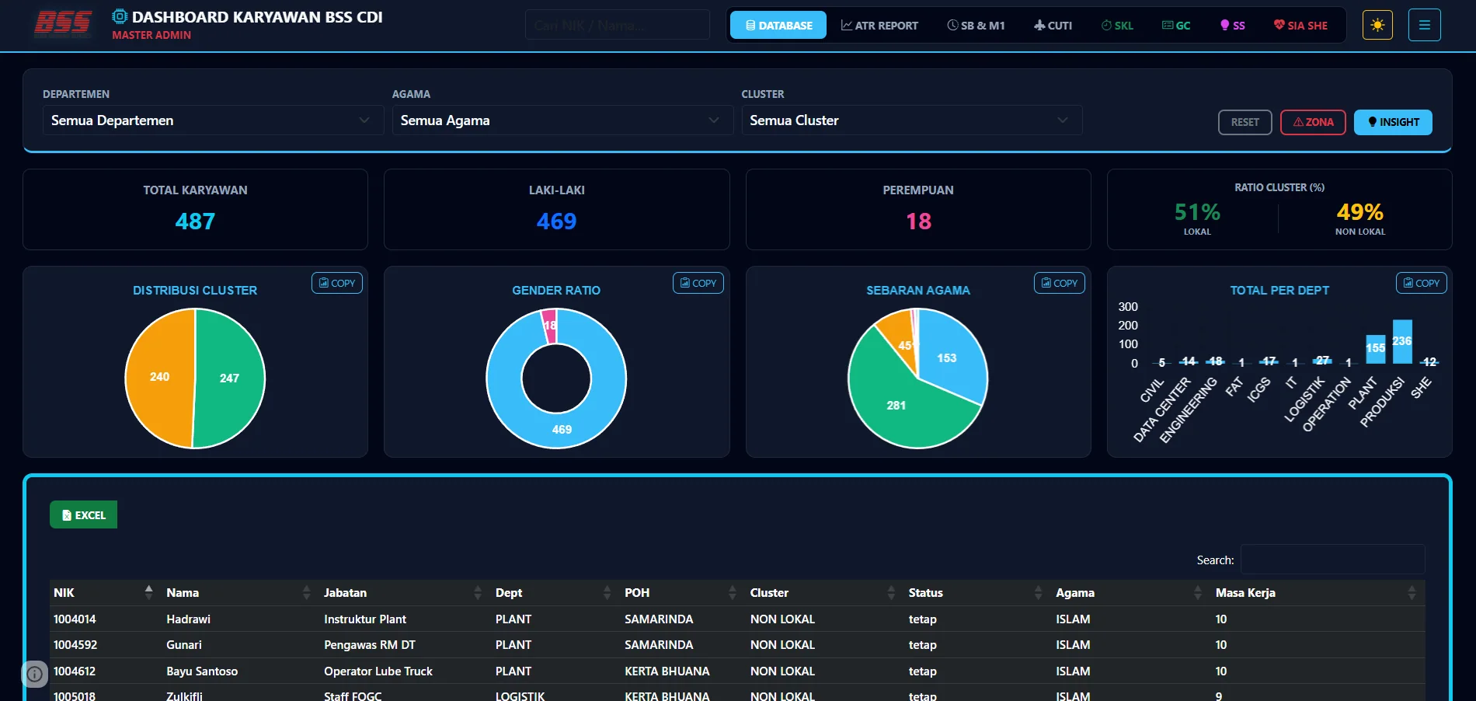The image size is (1476, 701).
Task: Sort table by Status column
Action: click(978, 592)
